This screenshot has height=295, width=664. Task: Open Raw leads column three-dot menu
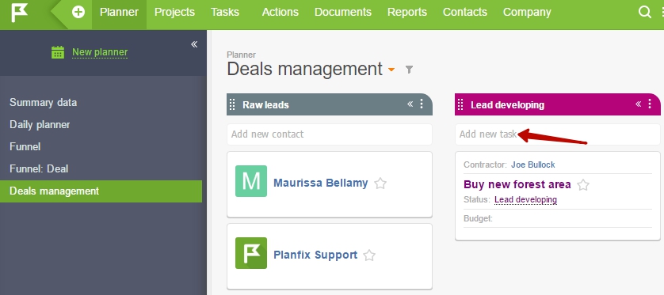(x=422, y=104)
